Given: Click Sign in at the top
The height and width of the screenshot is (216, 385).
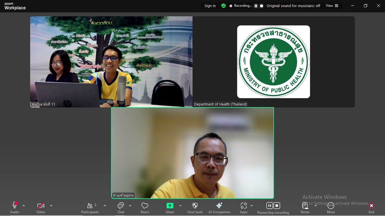Looking at the screenshot, I should click(x=210, y=6).
